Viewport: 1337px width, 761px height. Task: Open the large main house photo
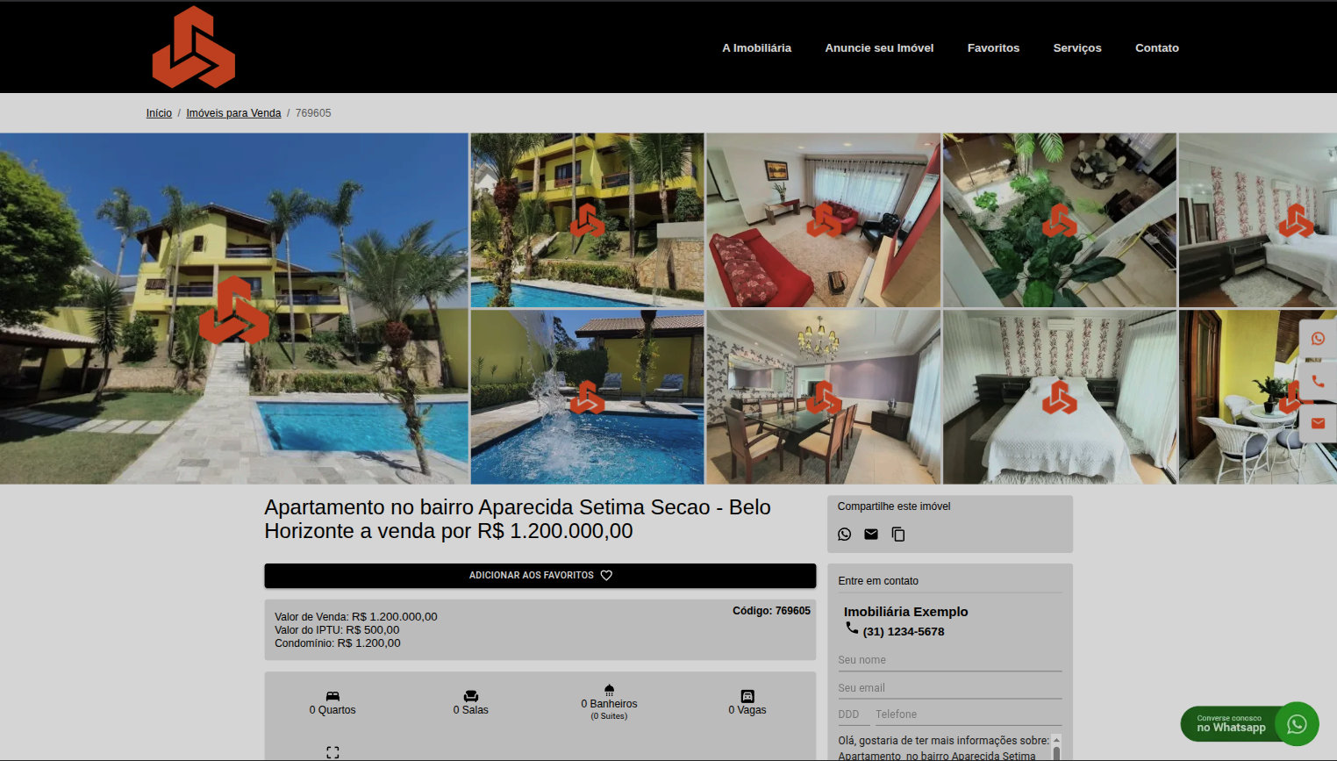pos(233,308)
